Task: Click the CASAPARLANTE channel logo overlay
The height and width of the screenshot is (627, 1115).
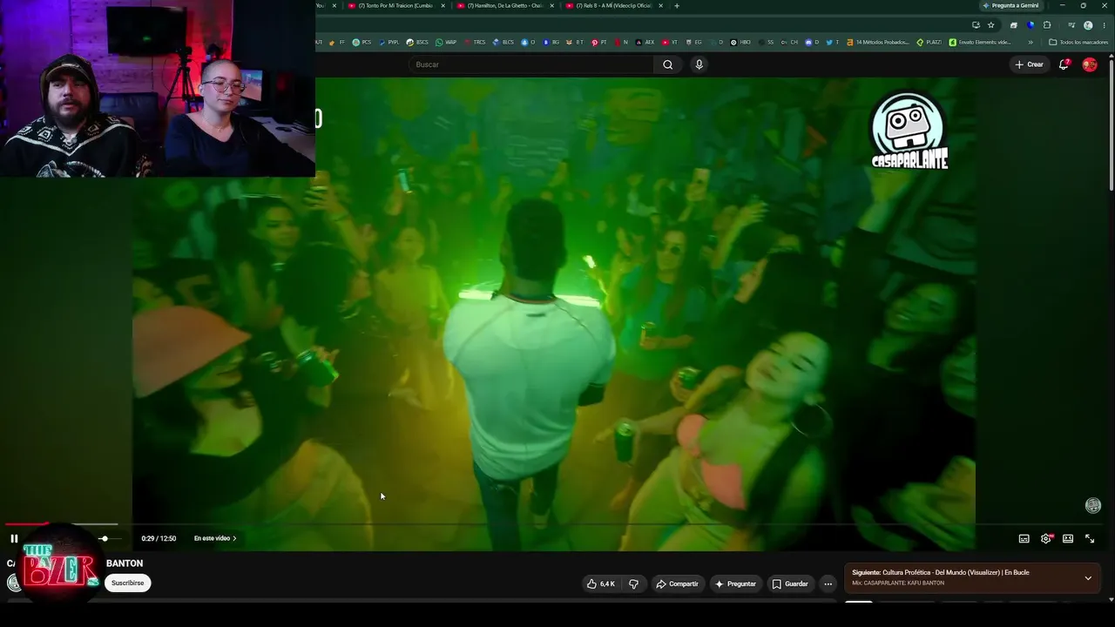Action: [909, 131]
